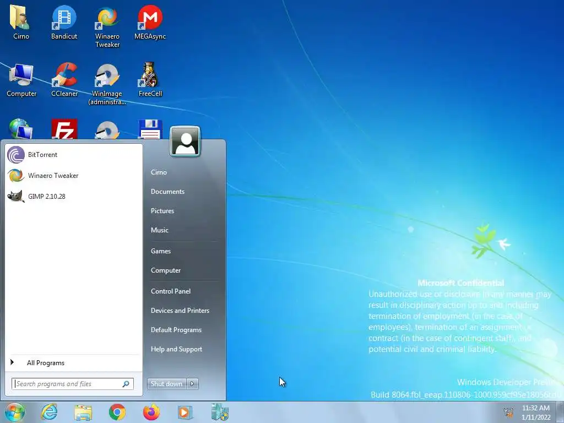Select the globe network desktop icon
The image size is (564, 423).
[20, 129]
